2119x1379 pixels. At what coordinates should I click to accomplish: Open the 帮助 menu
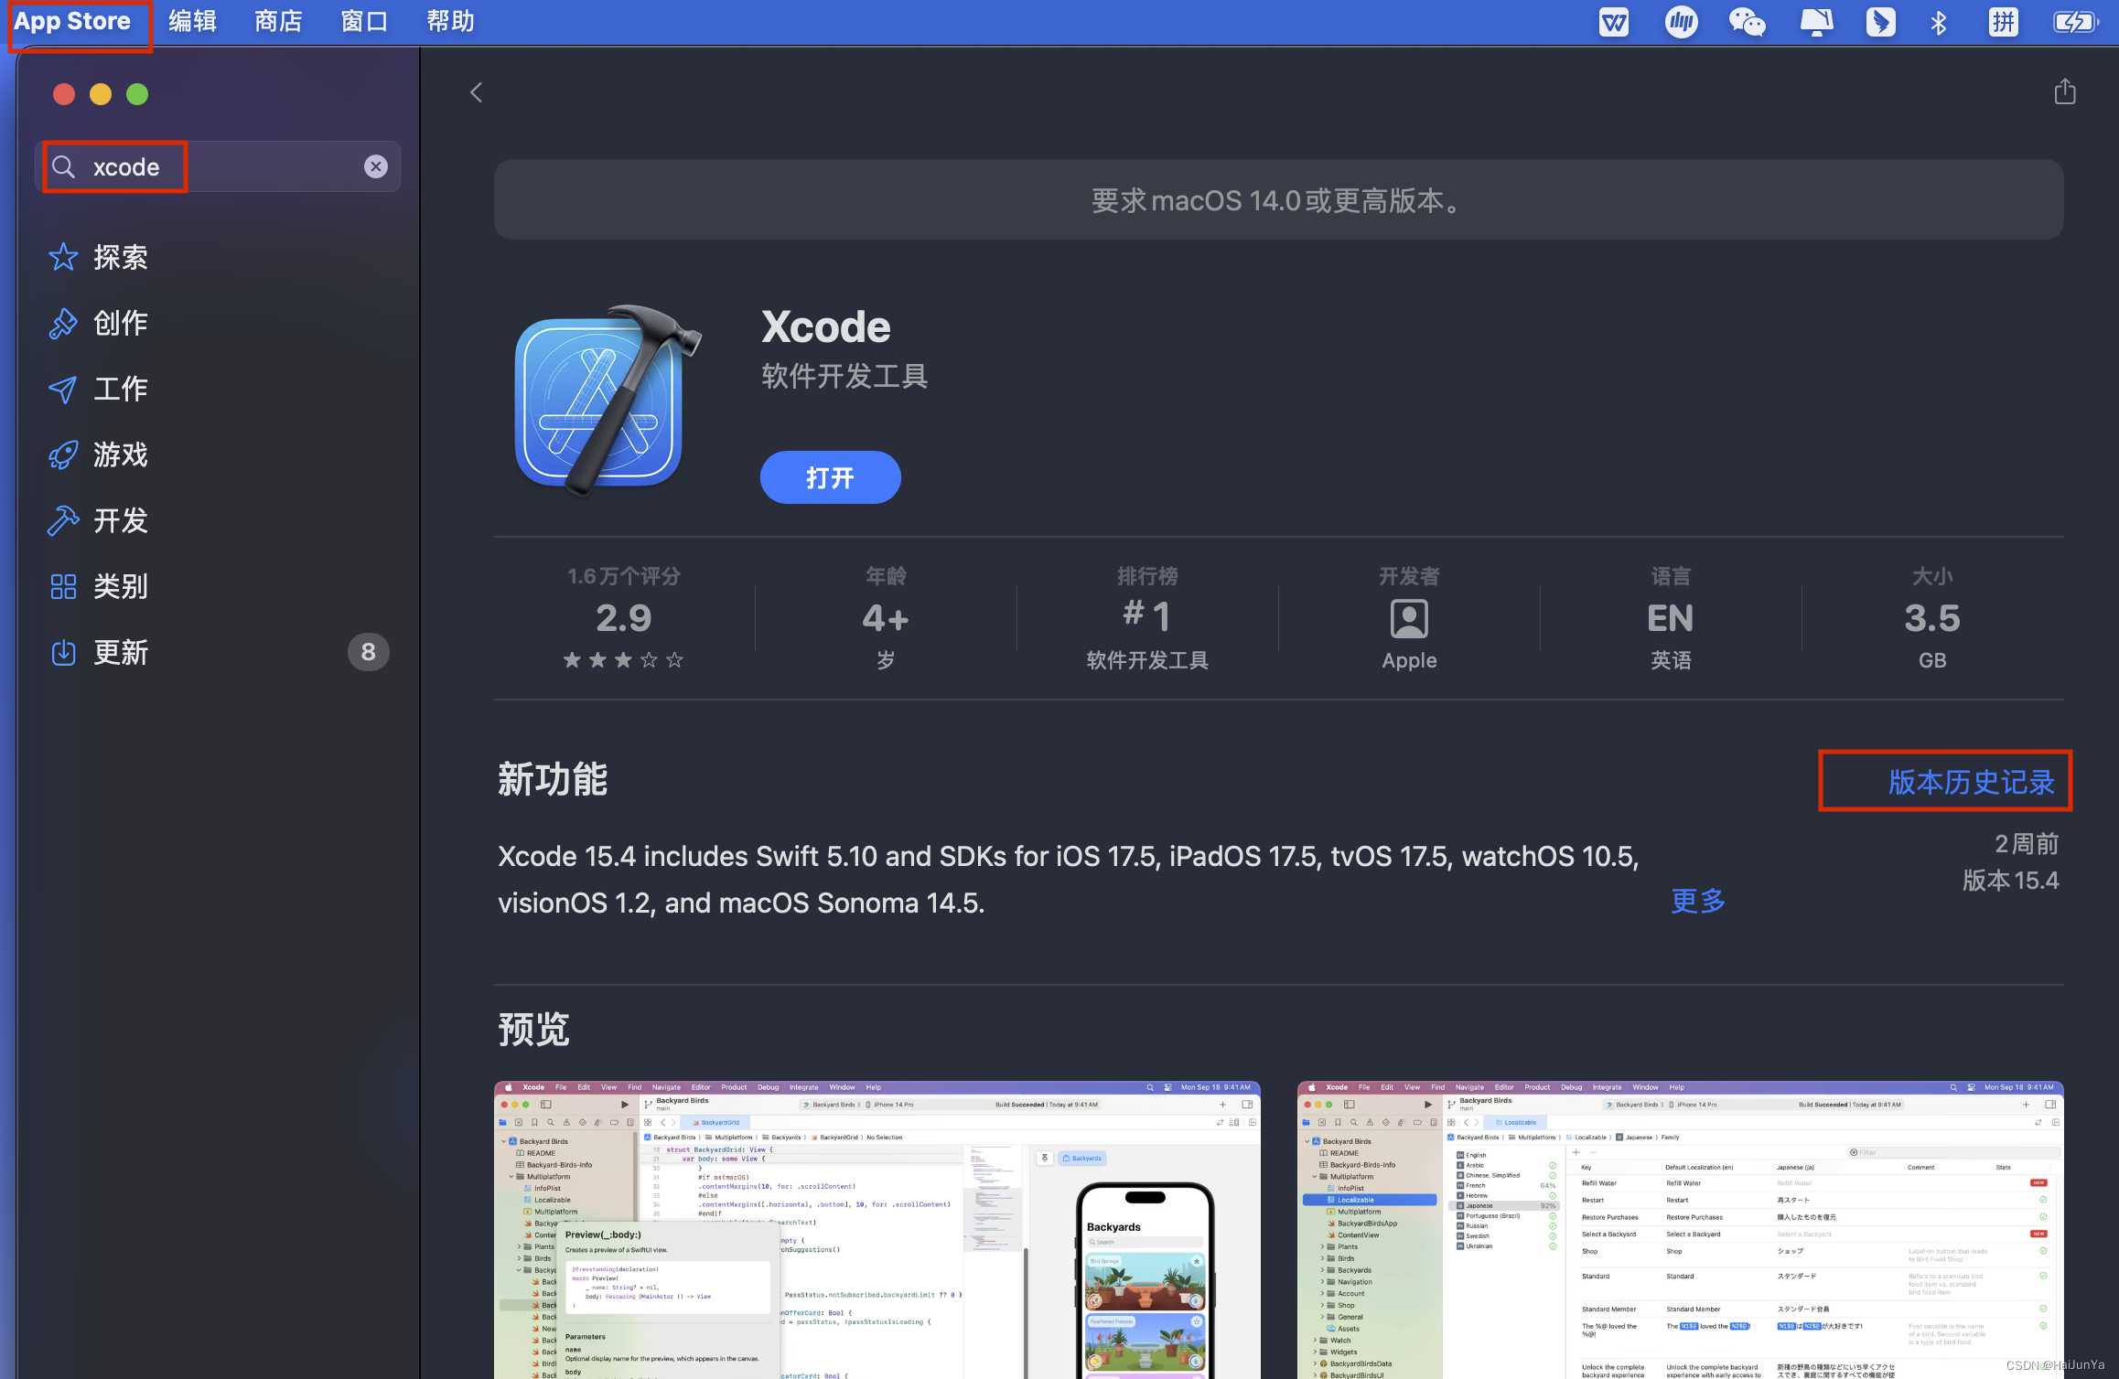point(450,21)
